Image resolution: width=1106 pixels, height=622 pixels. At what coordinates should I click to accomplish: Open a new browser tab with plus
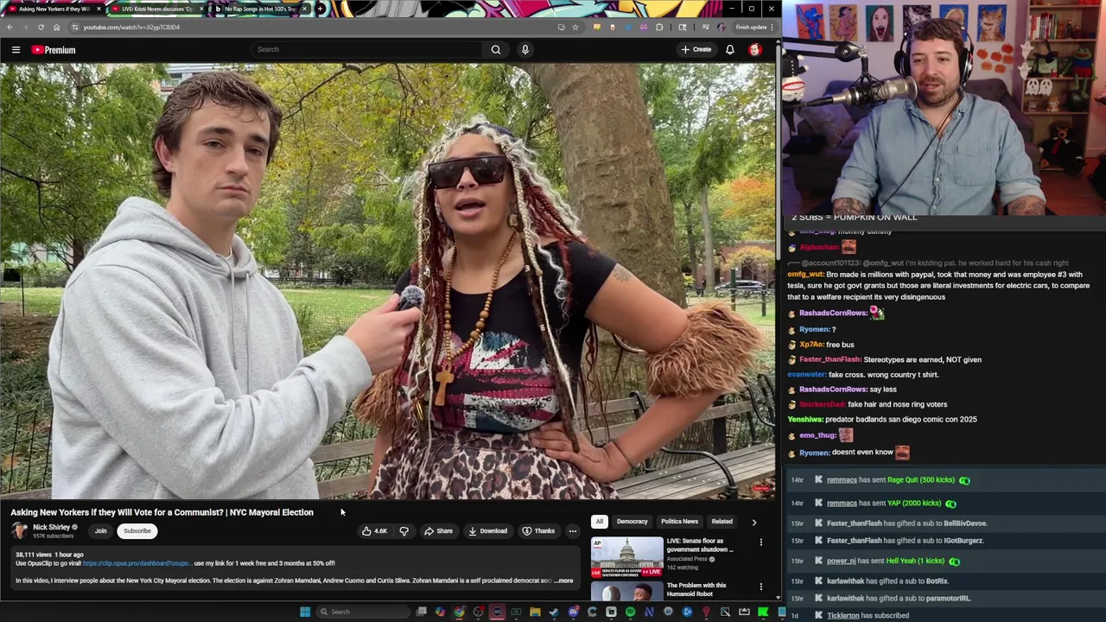click(320, 9)
